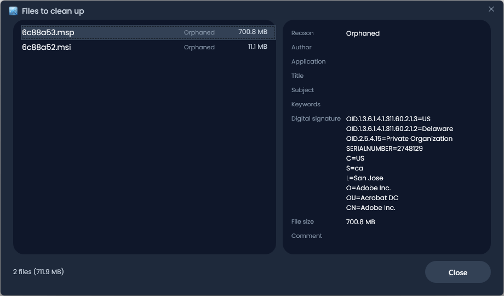Image resolution: width=504 pixels, height=296 pixels.
Task: Click the Digital signature label
Action: point(316,119)
